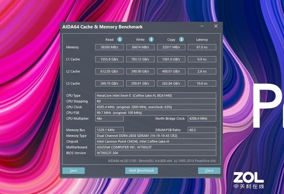Click Chipset field Intel Cannon Point CM246
This screenshot has height=194, width=284.
[x=156, y=142]
